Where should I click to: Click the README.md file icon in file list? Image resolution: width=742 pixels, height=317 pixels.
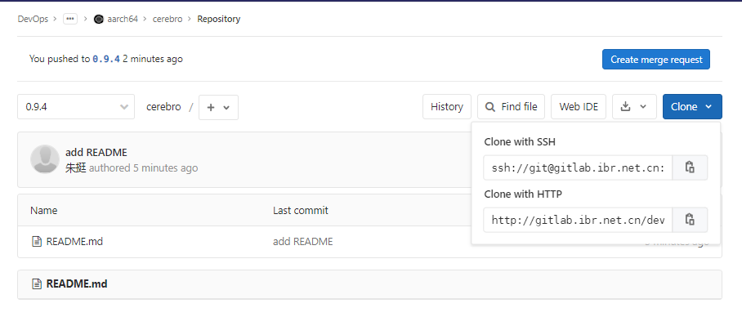point(37,242)
